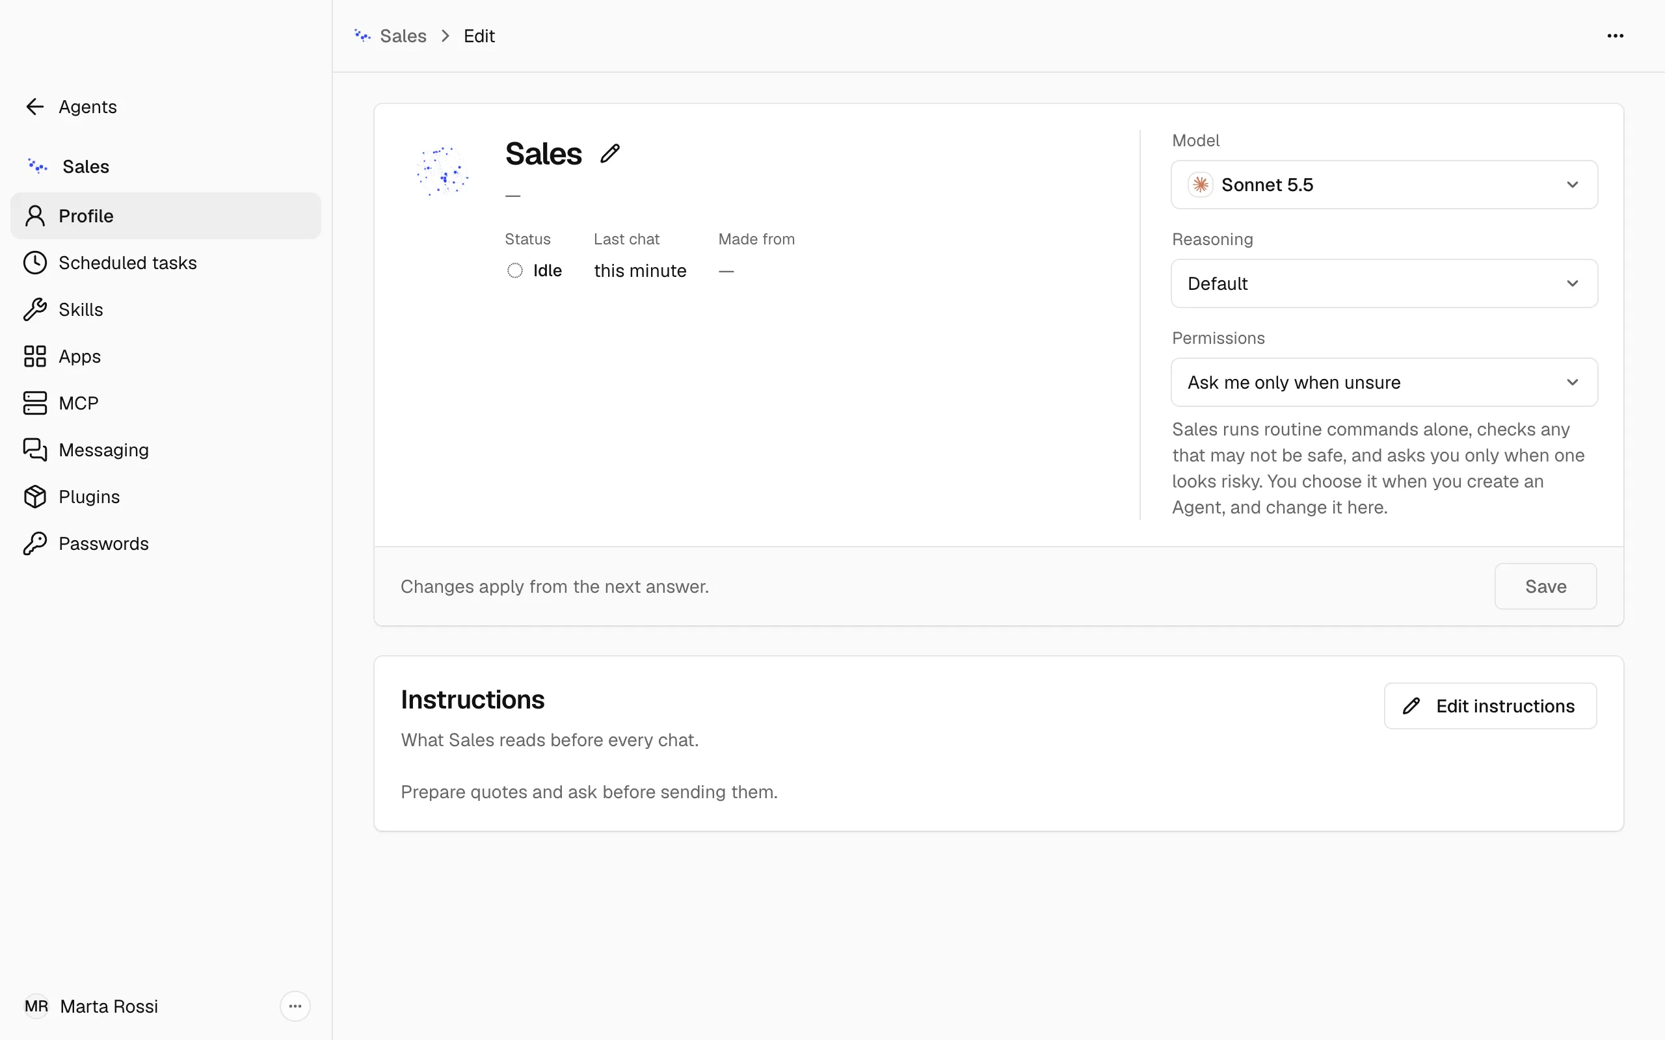Screen dimensions: 1665x1040
Task: Click the Sales agent name in sidebar
Action: pos(86,166)
